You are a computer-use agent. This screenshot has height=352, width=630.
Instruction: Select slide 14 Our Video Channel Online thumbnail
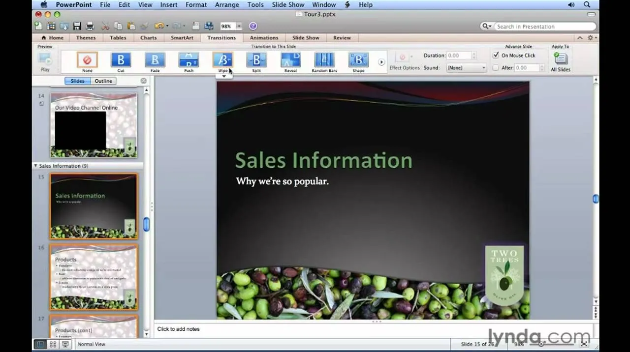pos(94,125)
